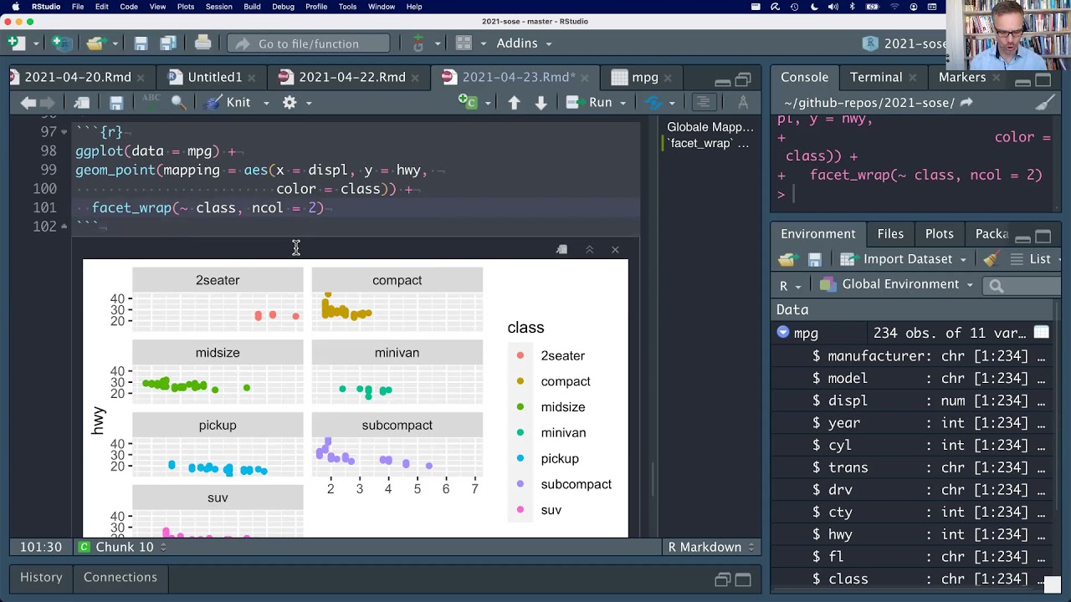1071x602 pixels.
Task: Save workspace in Environment pane
Action: pyautogui.click(x=814, y=259)
